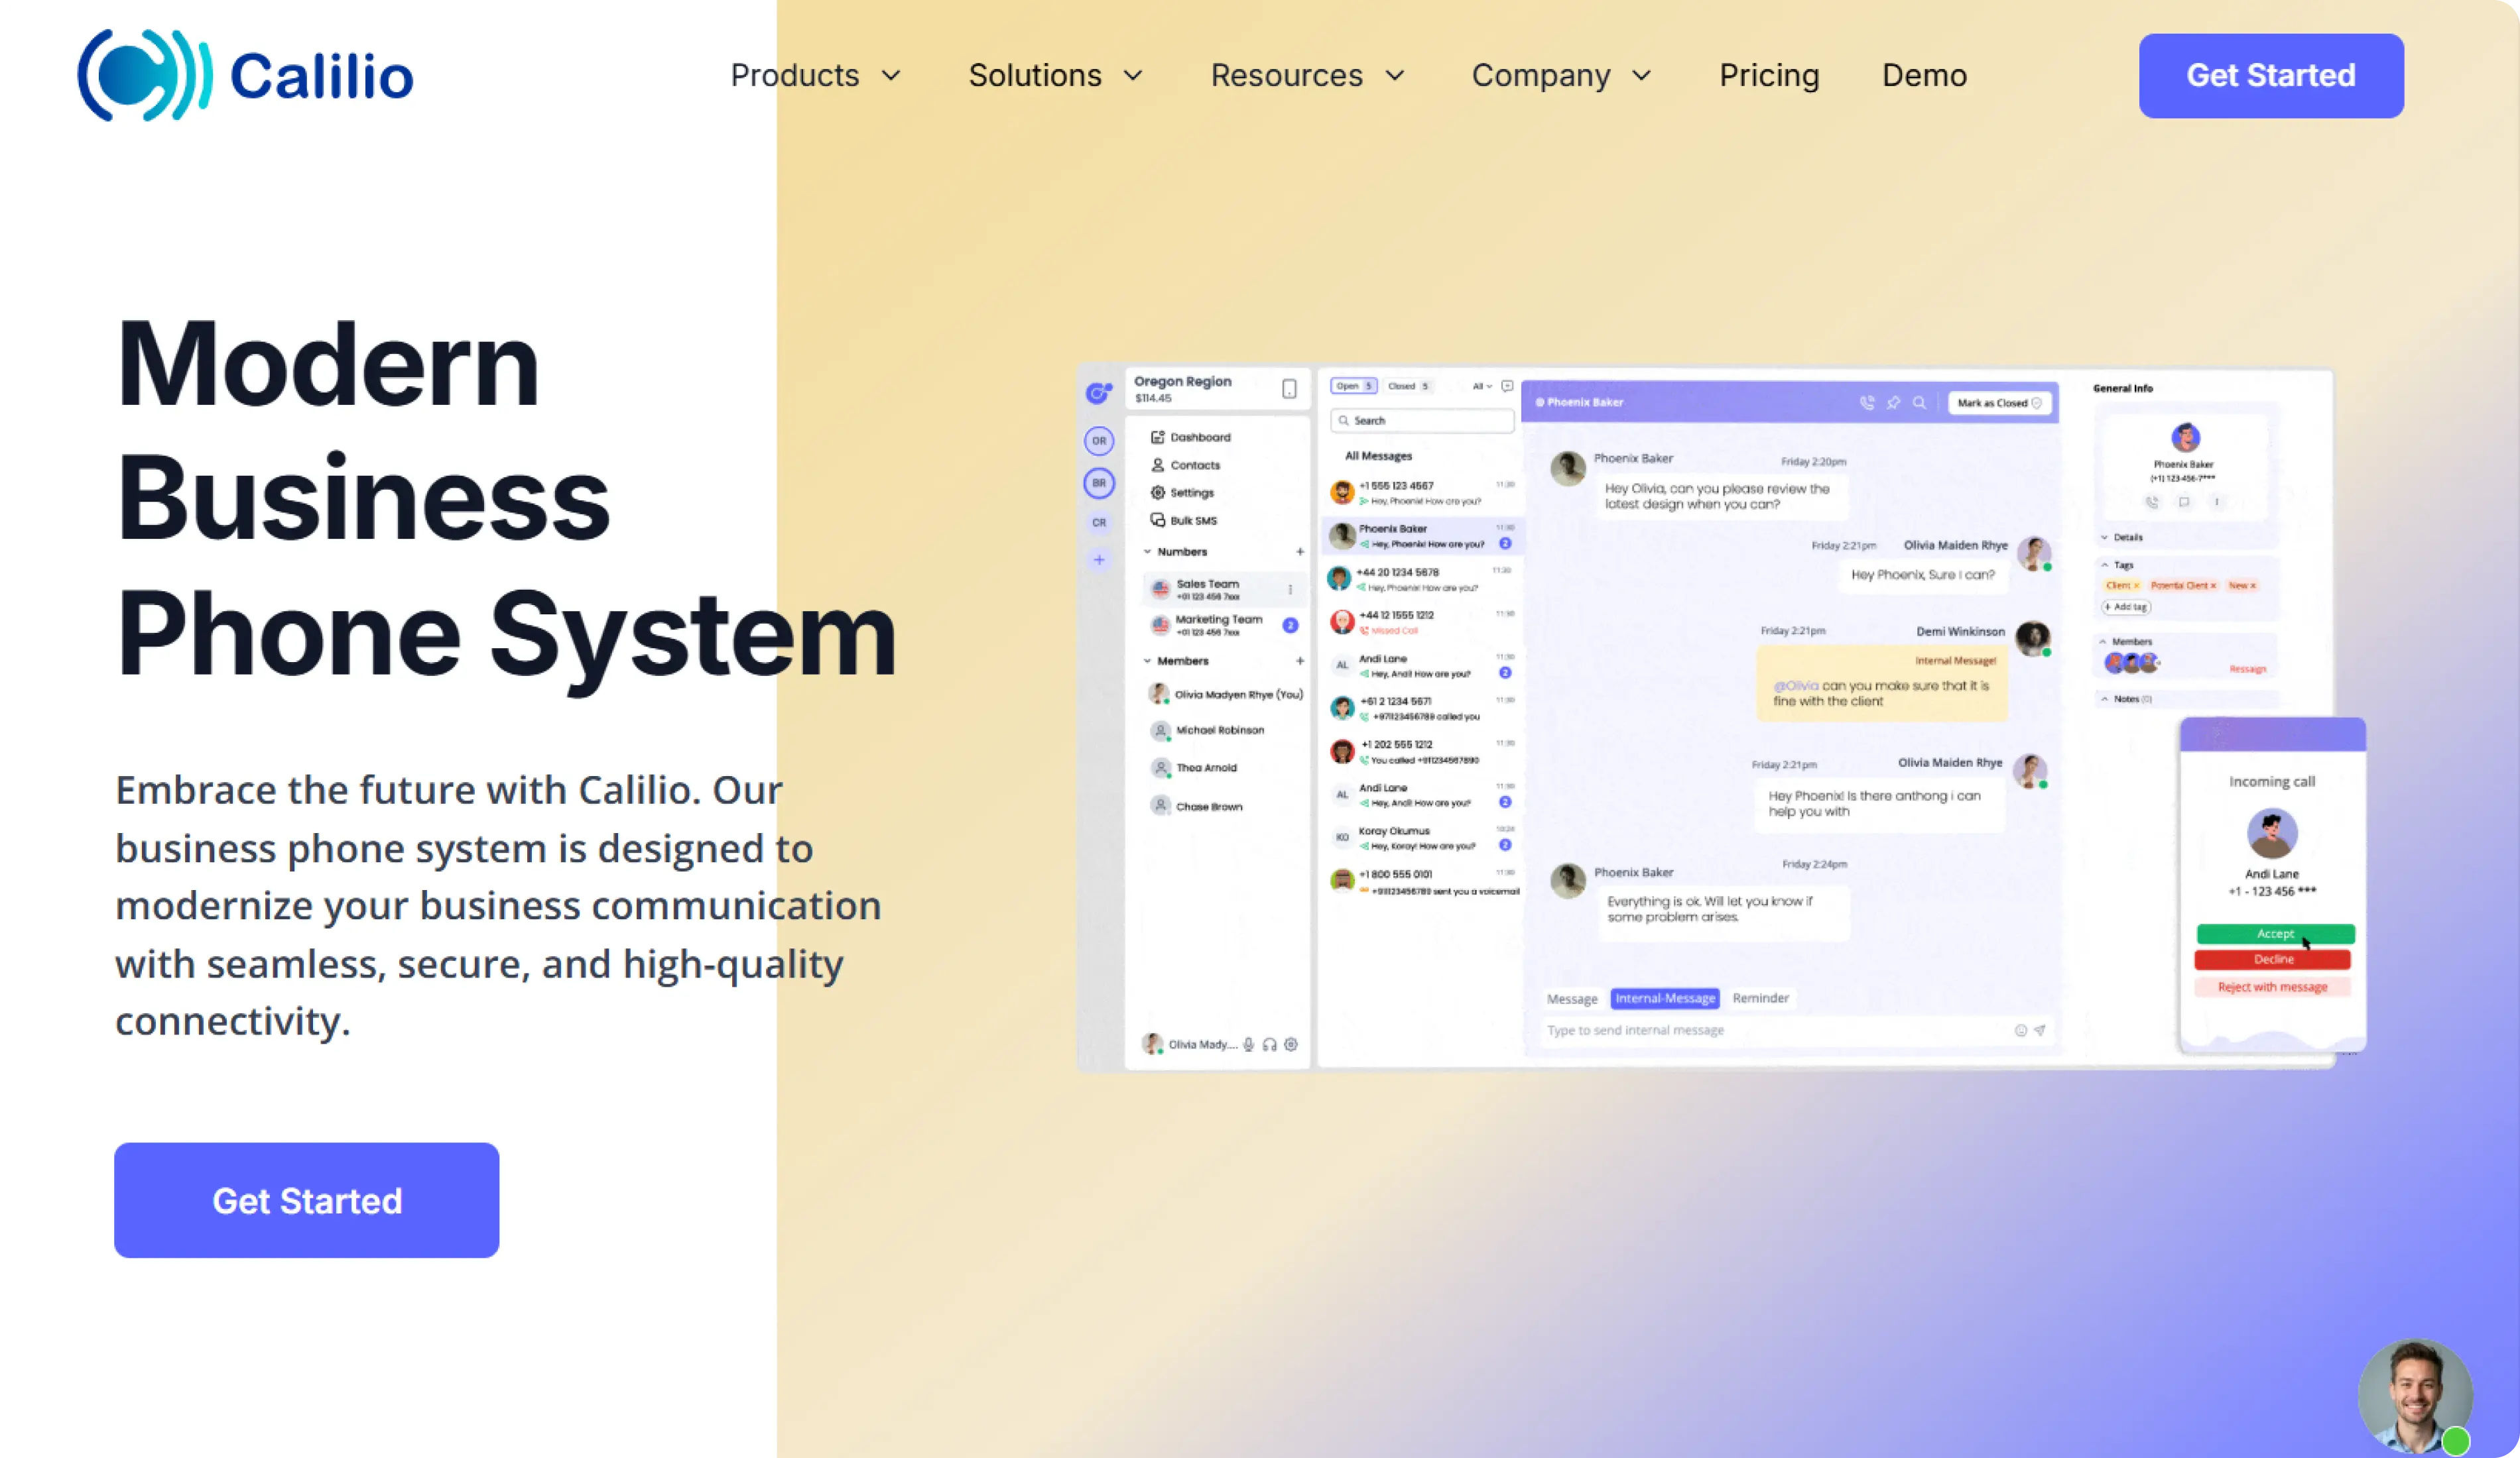This screenshot has width=2520, height=1458.
Task: Select the Marketing Team number
Action: click(x=1224, y=626)
